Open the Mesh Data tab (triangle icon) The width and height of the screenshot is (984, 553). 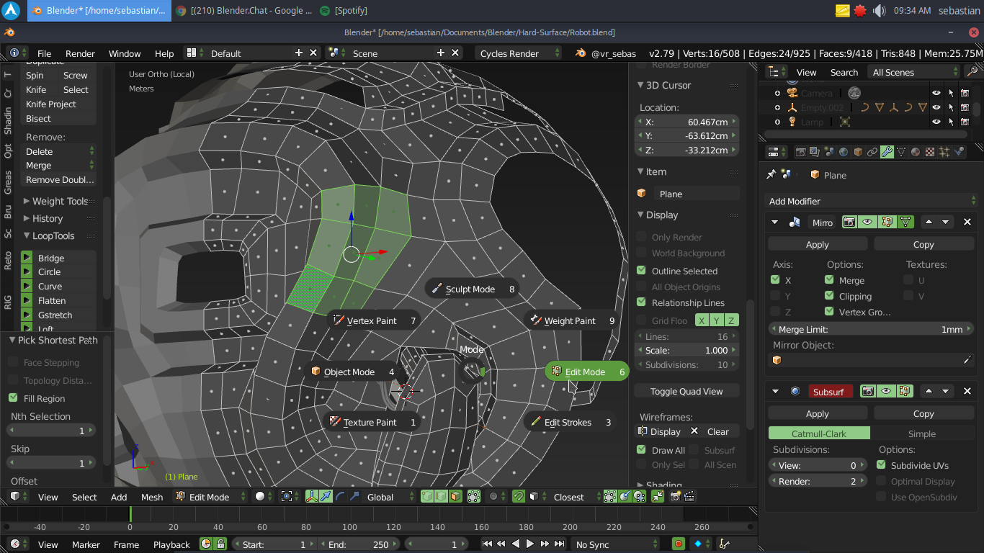(x=901, y=152)
